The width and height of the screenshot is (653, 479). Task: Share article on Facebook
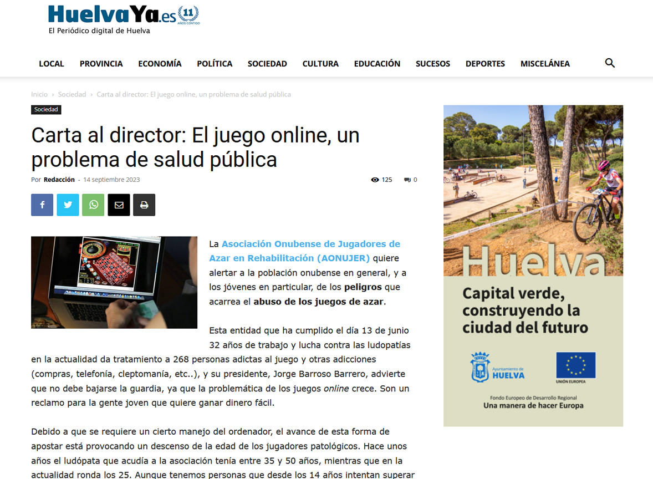point(42,205)
